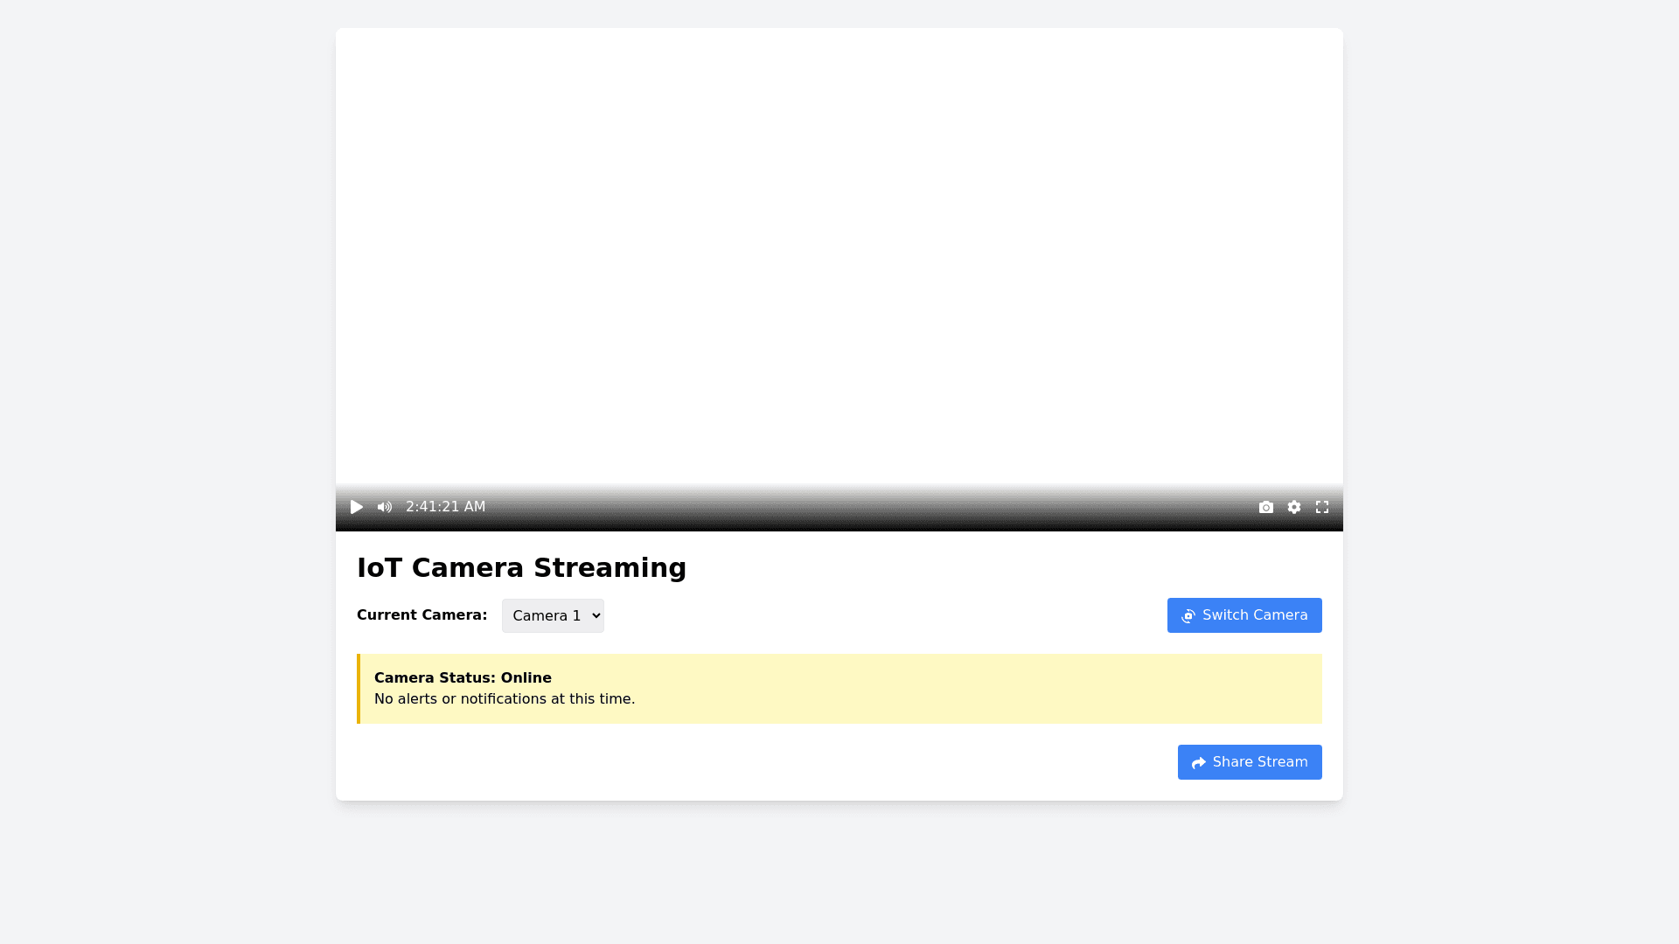Screen dimensions: 1679x944
Task: Click the Camera Status: Online text
Action: 463,678
